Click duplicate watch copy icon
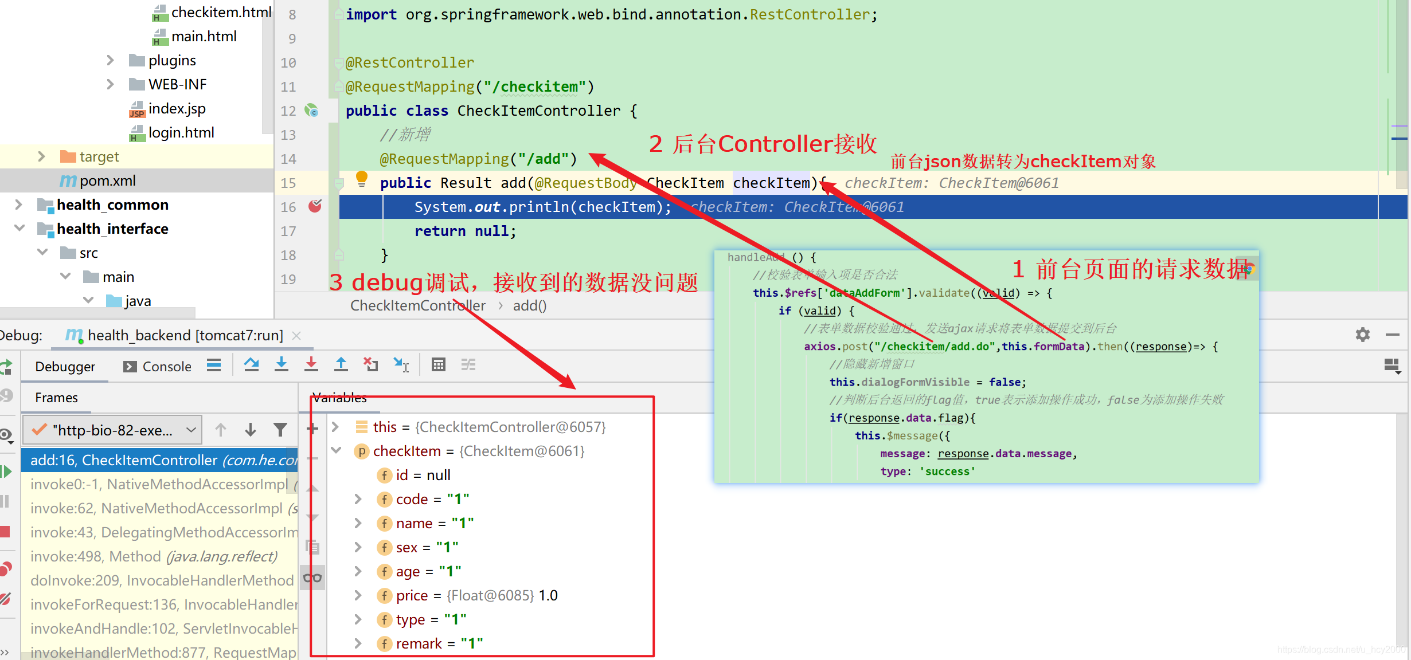This screenshot has width=1411, height=660. 312,547
